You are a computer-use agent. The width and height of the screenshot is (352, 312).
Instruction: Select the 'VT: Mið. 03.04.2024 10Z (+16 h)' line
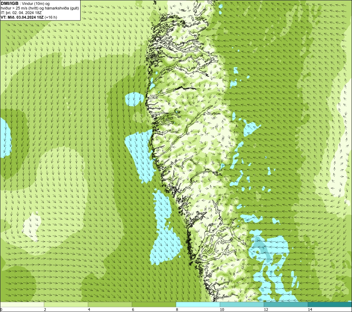point(29,17)
